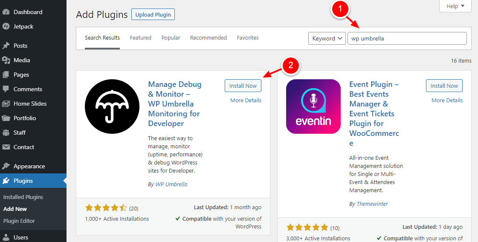Image resolution: width=478 pixels, height=242 pixels.
Task: Click the Appearance paintbrush icon
Action: 6,167
